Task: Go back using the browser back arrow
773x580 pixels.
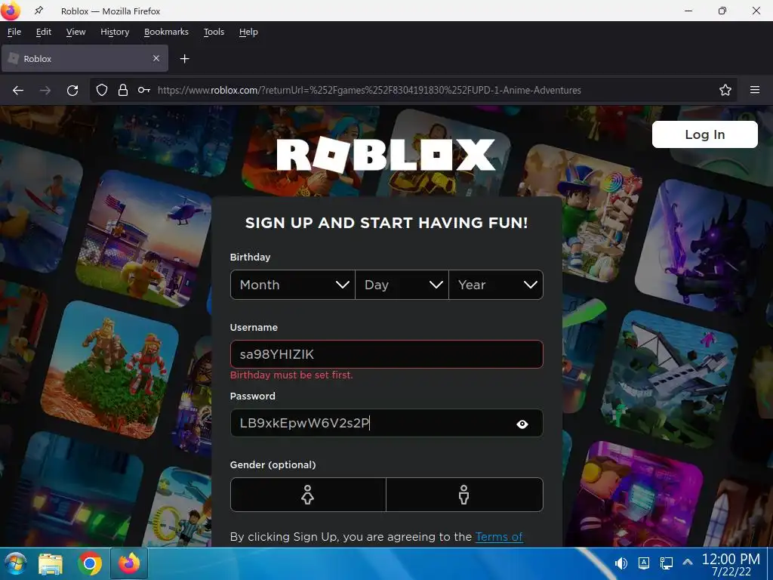Action: pyautogui.click(x=18, y=91)
